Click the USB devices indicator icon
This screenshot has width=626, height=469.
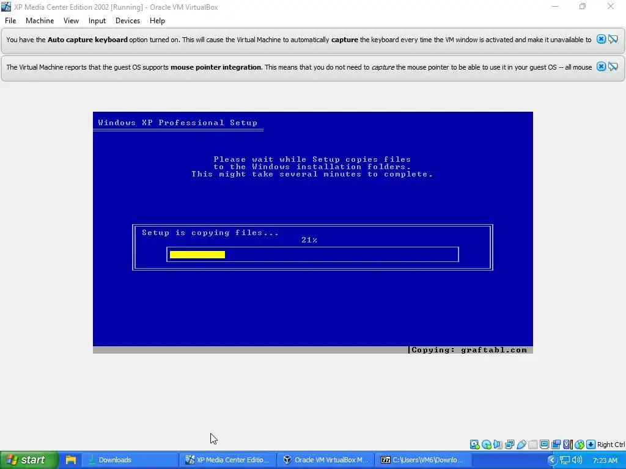521,445
